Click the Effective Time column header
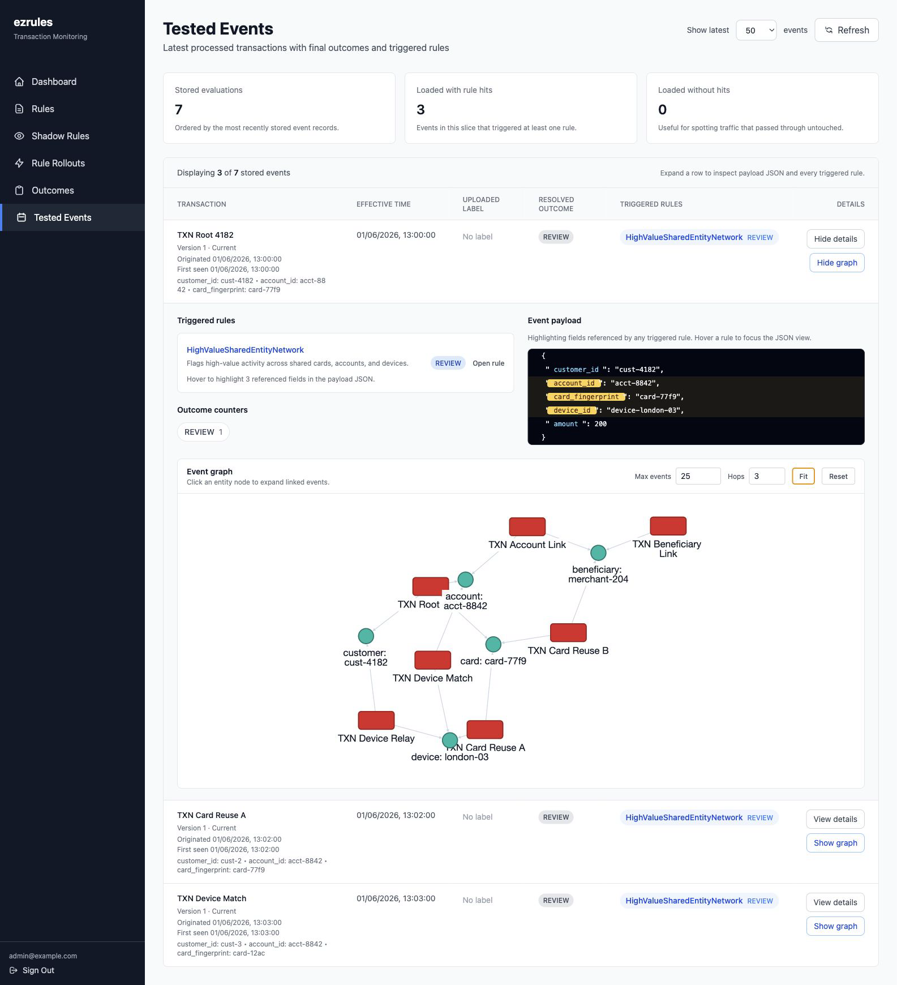Image resolution: width=897 pixels, height=985 pixels. 383,204
